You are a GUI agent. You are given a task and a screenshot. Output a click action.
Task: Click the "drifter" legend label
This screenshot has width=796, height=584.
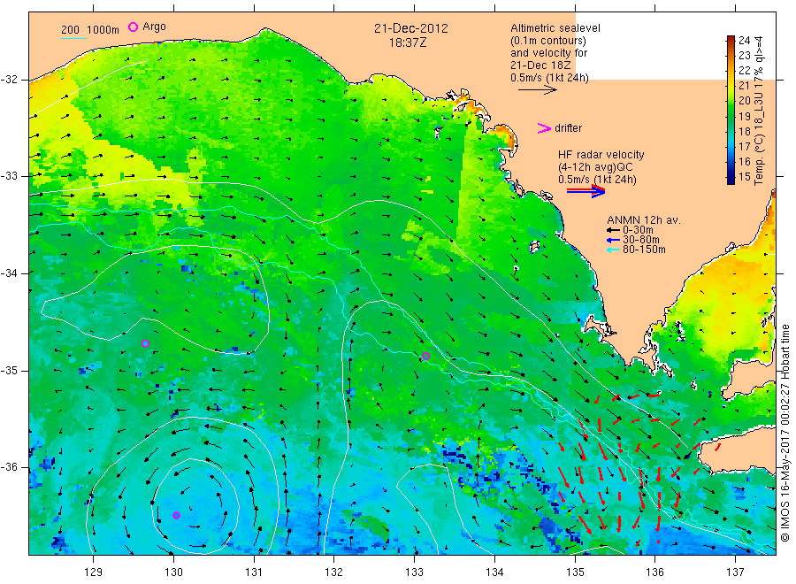pyautogui.click(x=568, y=128)
